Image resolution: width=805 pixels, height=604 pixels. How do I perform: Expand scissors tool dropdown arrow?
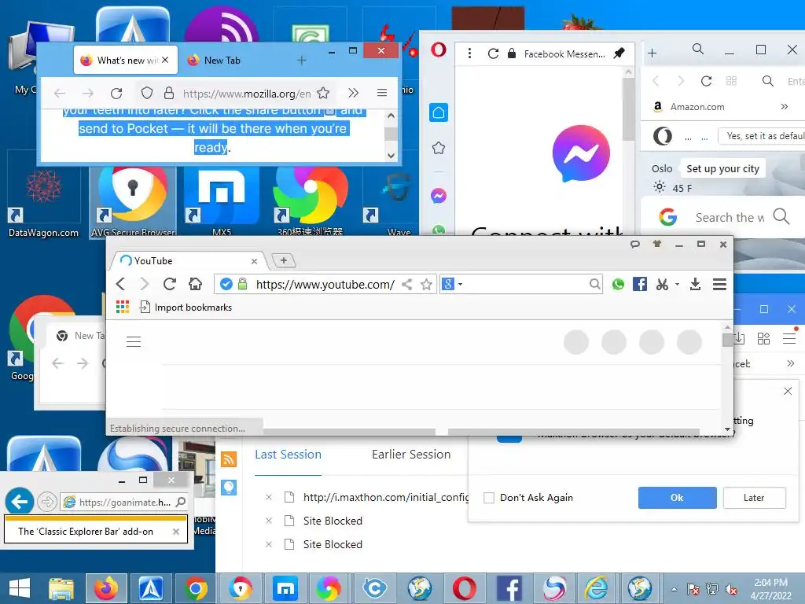[x=677, y=284]
